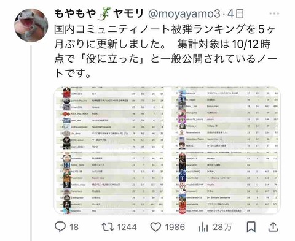Click the view count 28万
The width and height of the screenshot is (295, 241).
pos(222,227)
